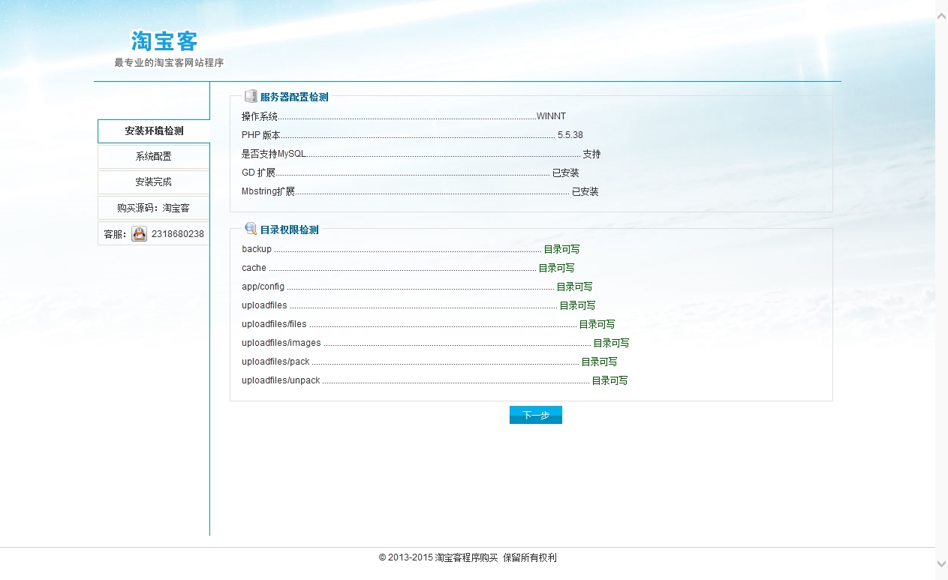Click the 客服： label
Screen dimensions: 948x580
coord(116,234)
